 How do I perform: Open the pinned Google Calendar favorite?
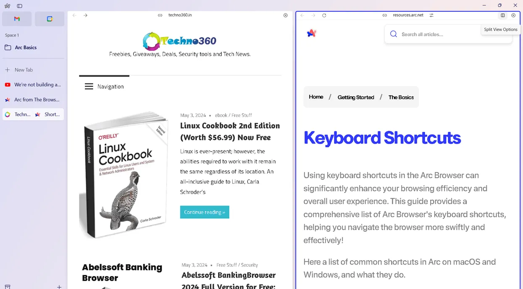pyautogui.click(x=50, y=19)
